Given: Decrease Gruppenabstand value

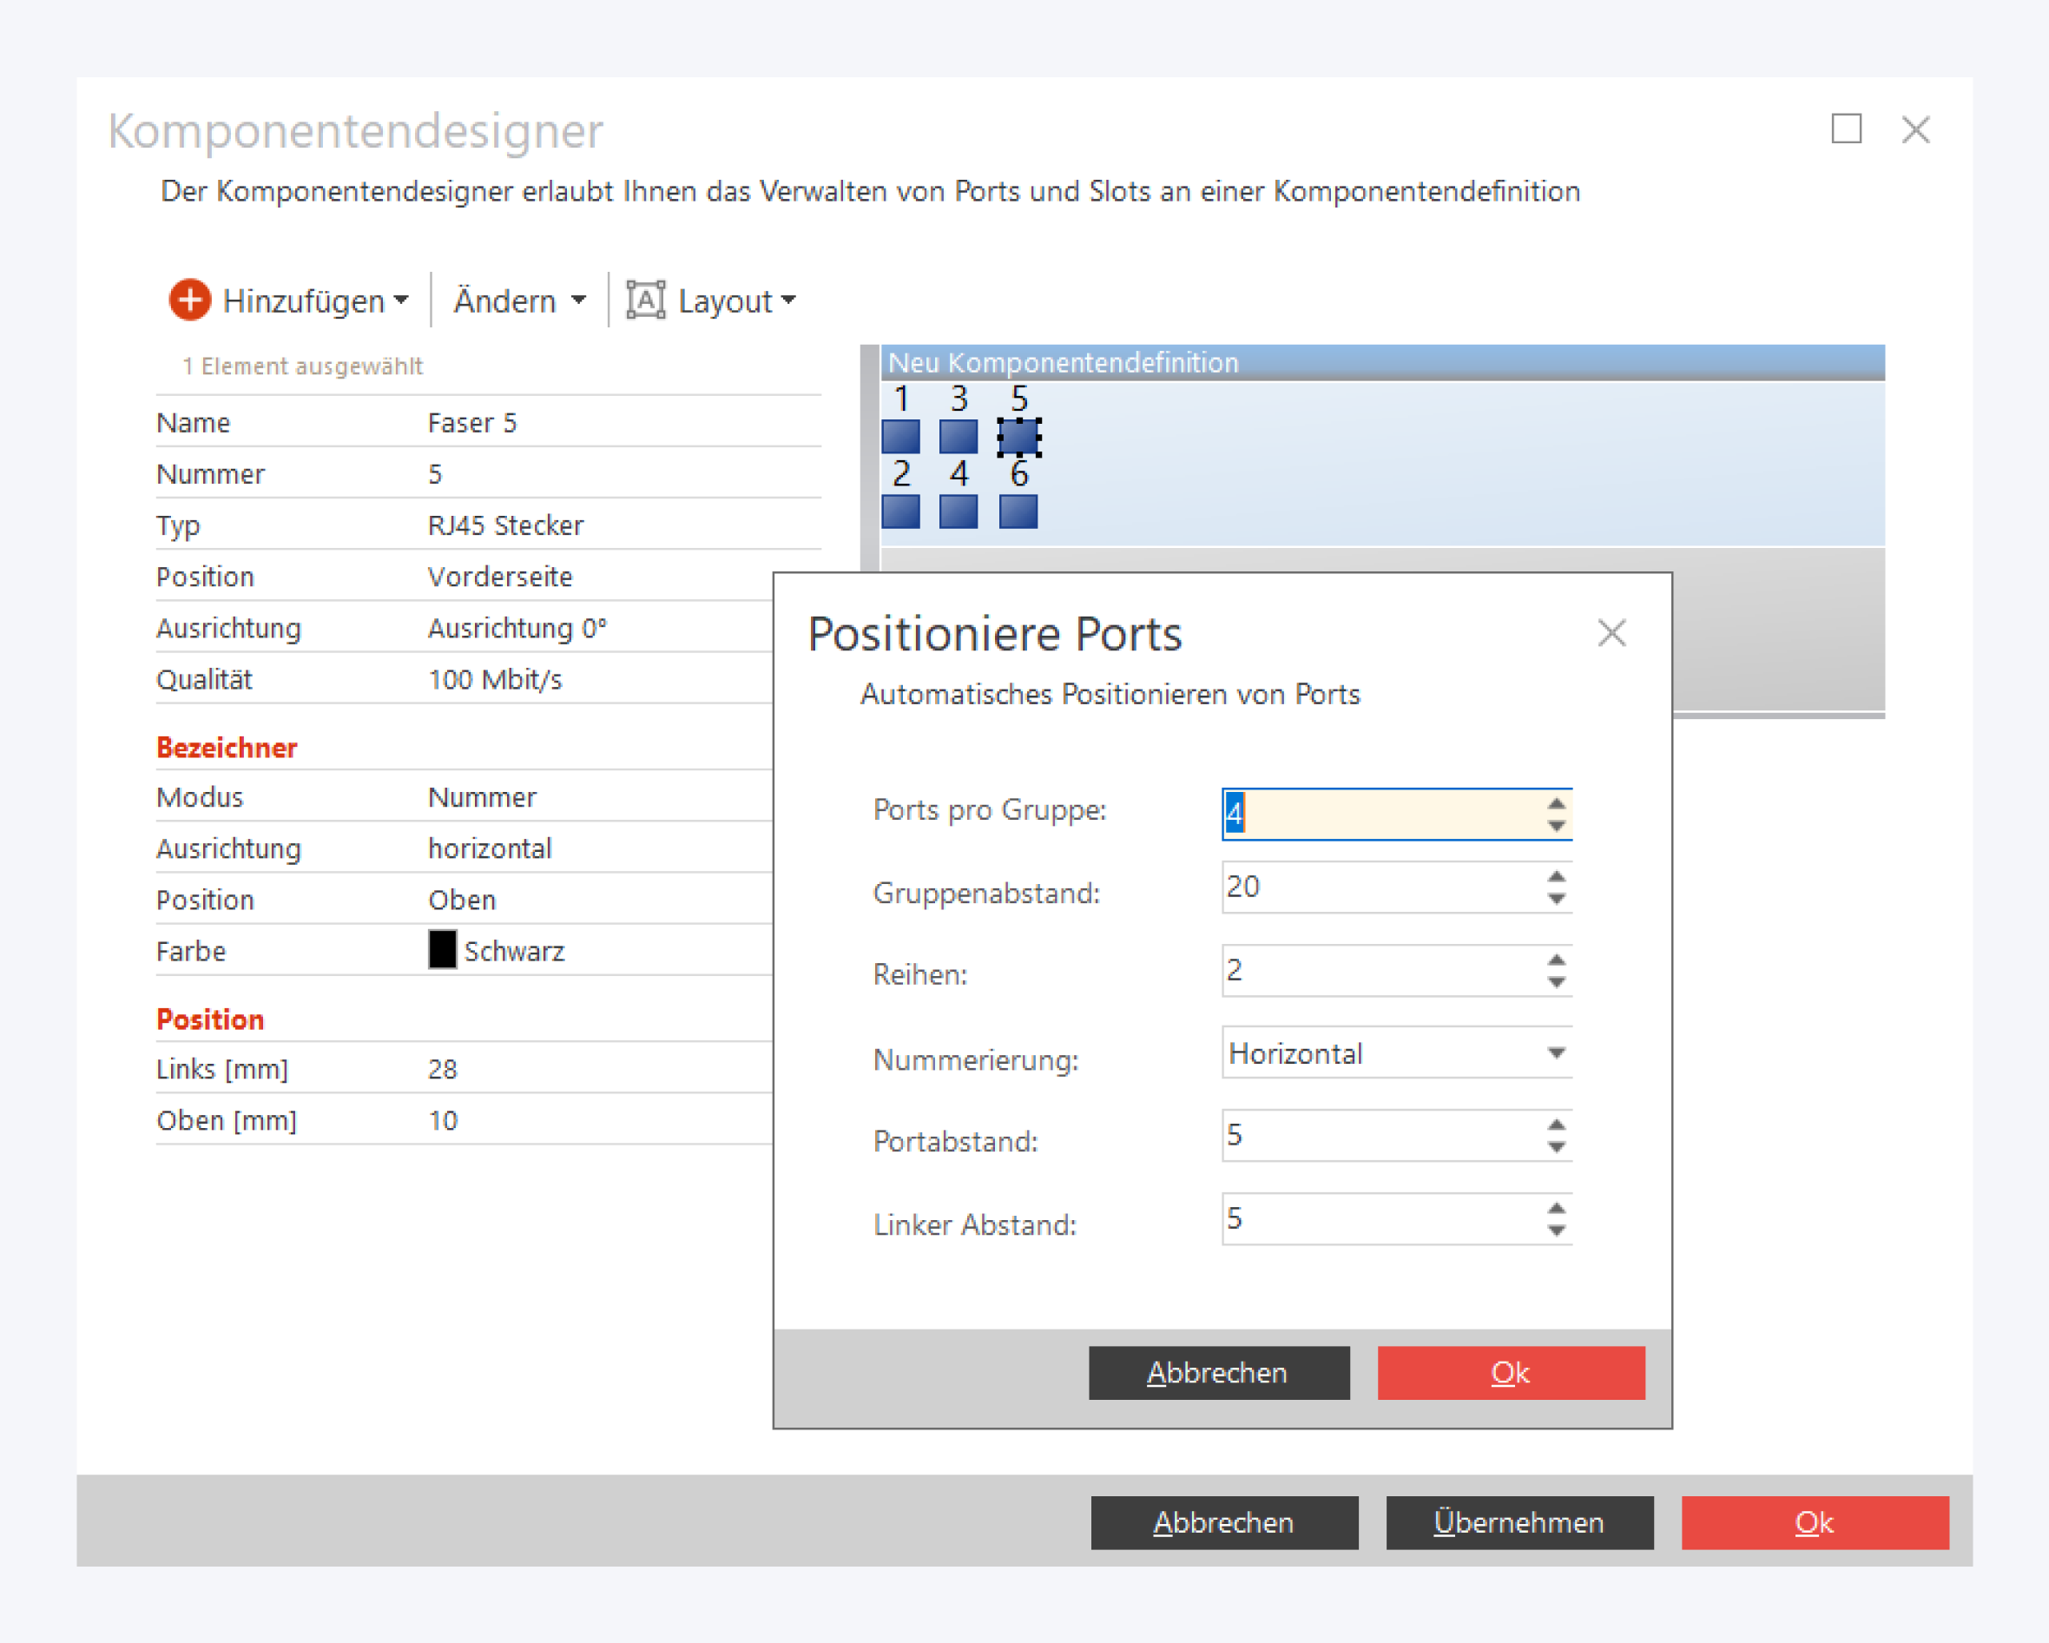Looking at the screenshot, I should tap(1556, 900).
